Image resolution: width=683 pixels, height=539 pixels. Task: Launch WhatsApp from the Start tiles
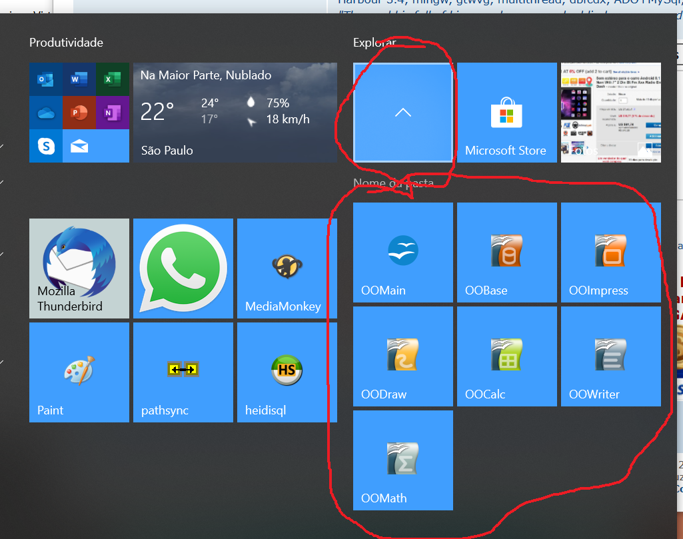tap(183, 269)
